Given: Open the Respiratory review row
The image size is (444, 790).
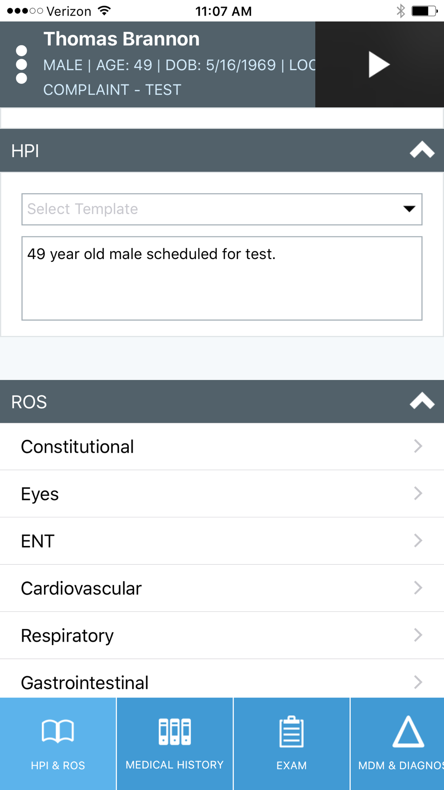Looking at the screenshot, I should click(x=222, y=635).
